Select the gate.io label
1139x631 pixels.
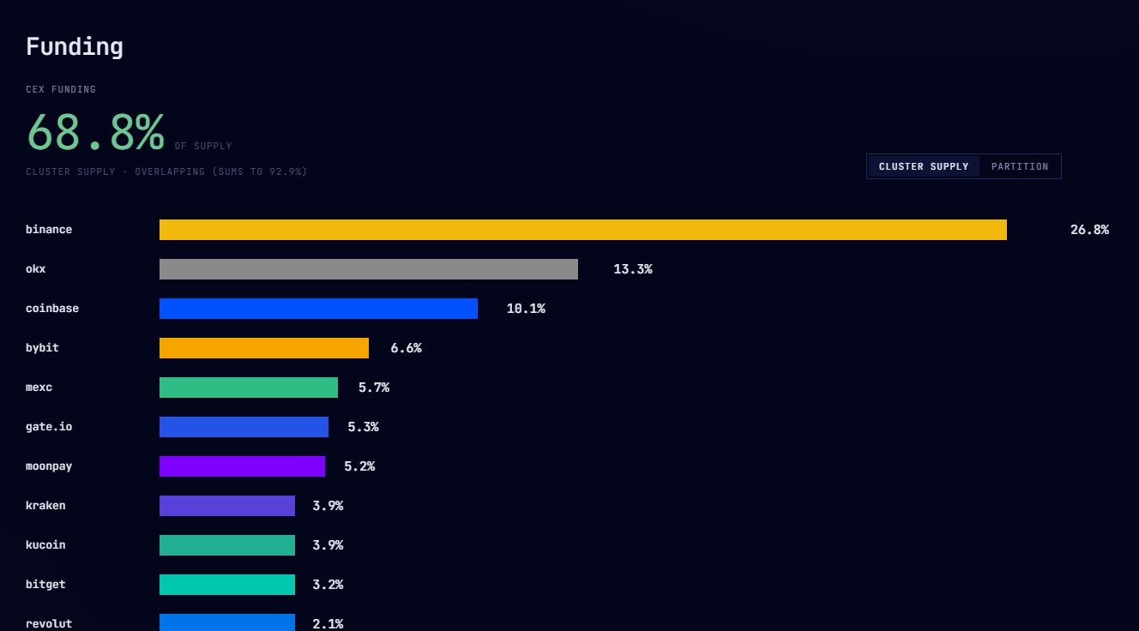coord(49,427)
